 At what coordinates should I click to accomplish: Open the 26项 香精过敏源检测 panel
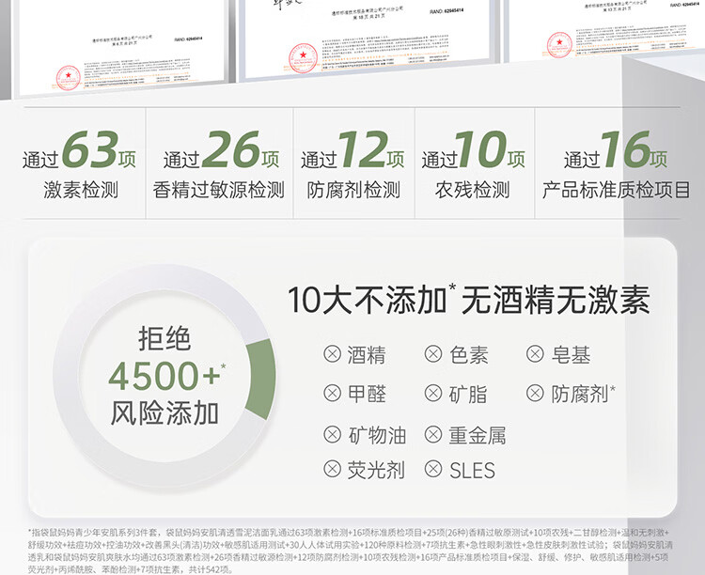click(x=218, y=165)
